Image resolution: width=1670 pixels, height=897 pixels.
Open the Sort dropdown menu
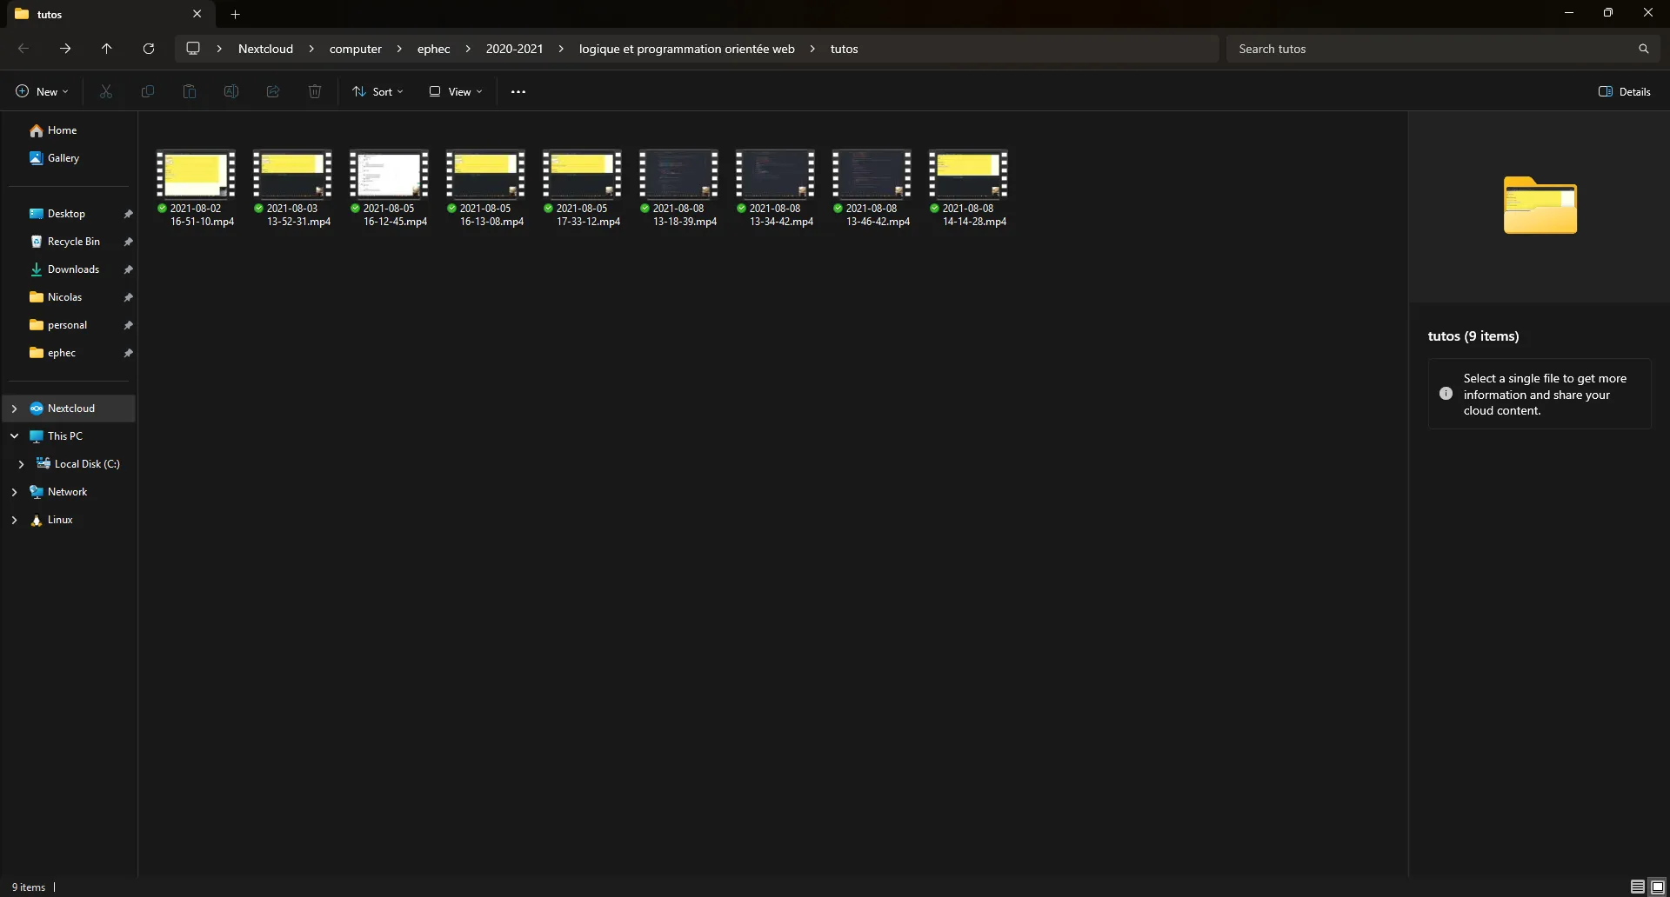click(377, 91)
